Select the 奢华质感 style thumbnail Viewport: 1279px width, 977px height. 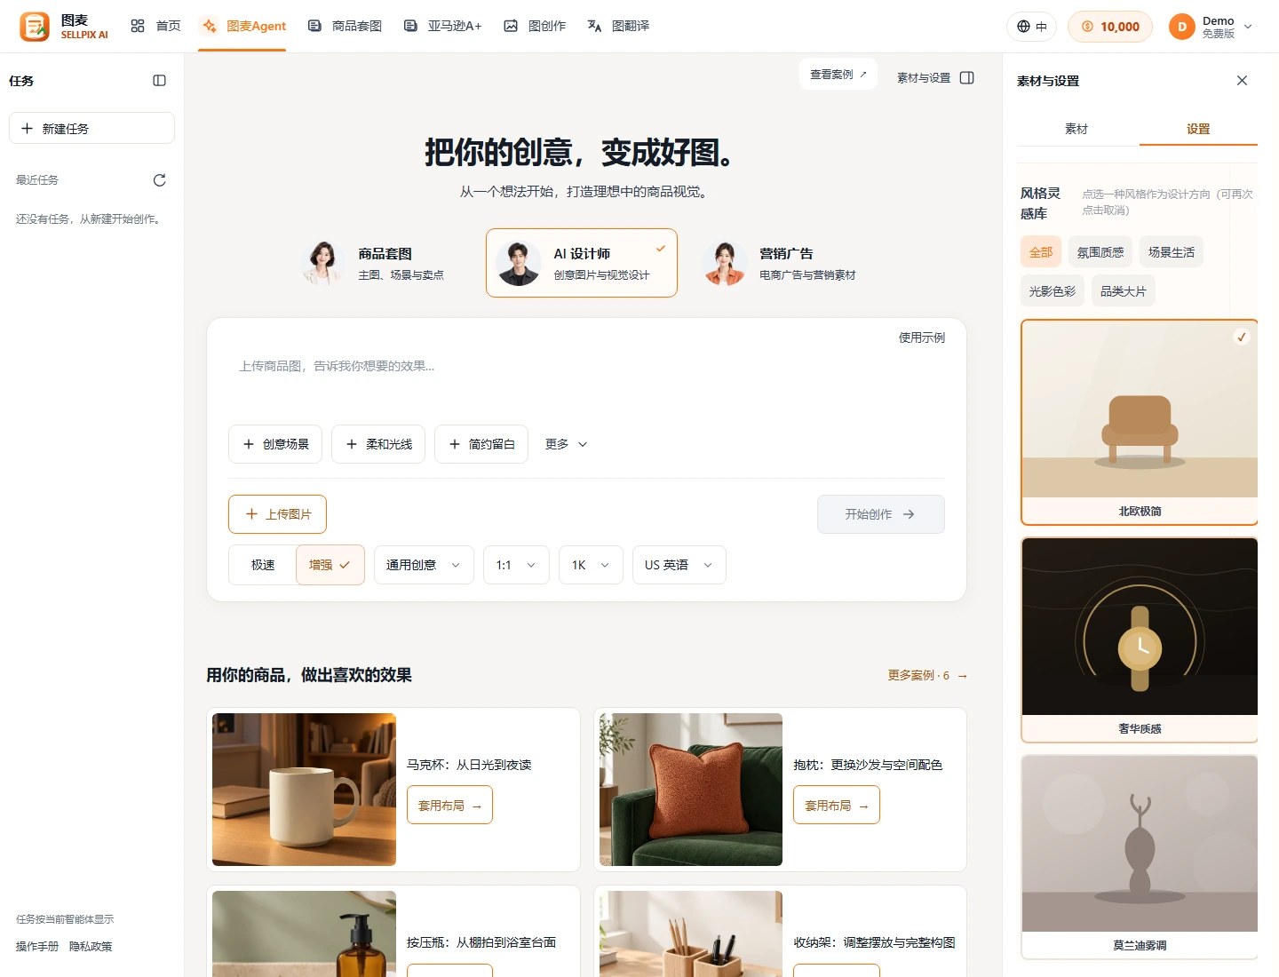pos(1140,639)
